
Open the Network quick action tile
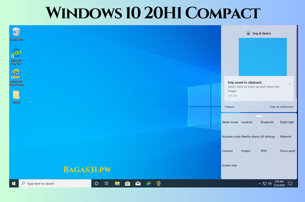tap(286, 136)
